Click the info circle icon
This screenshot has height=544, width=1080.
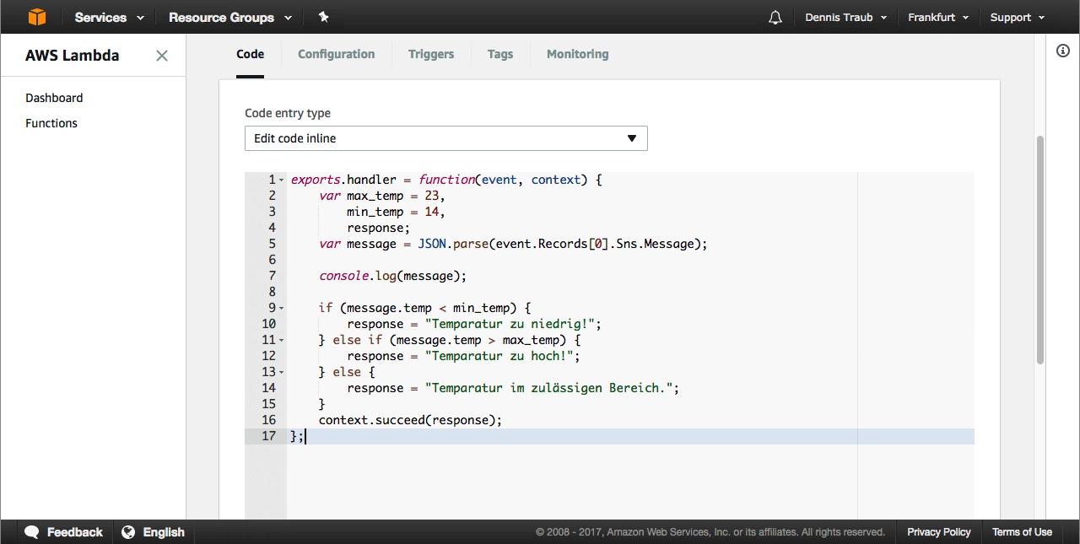point(1062,51)
